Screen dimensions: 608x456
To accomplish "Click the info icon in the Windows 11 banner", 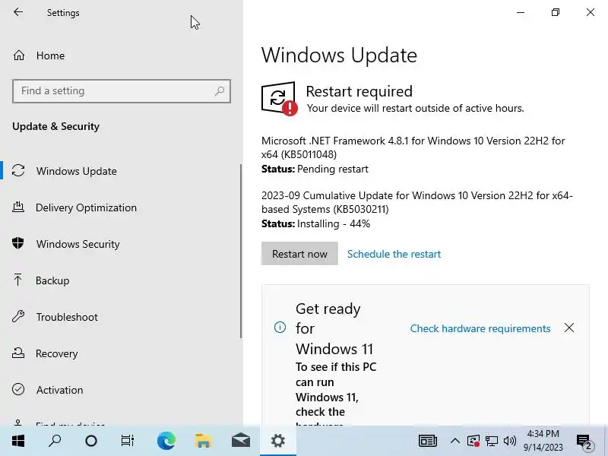I will (x=280, y=328).
